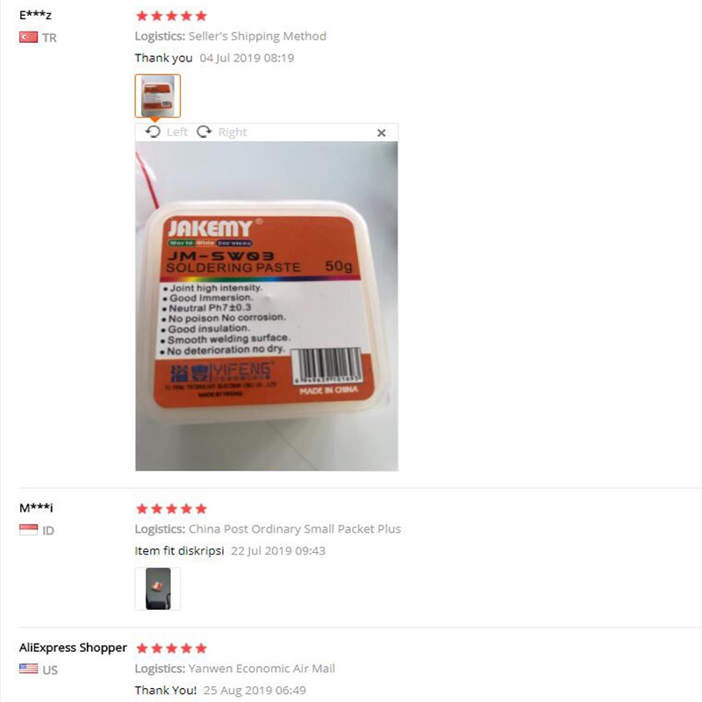Viewport: 702px width, 702px height.
Task: Click M***i's five-star rating
Action: click(171, 509)
